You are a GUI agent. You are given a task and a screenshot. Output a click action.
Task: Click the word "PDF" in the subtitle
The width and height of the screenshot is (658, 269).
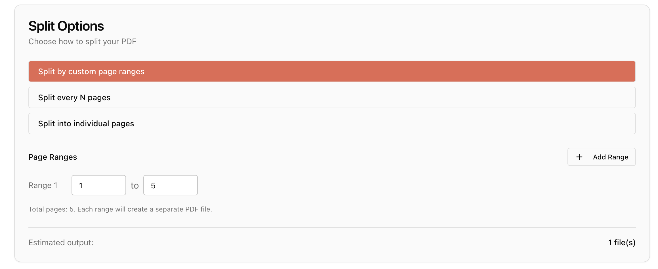(x=129, y=42)
